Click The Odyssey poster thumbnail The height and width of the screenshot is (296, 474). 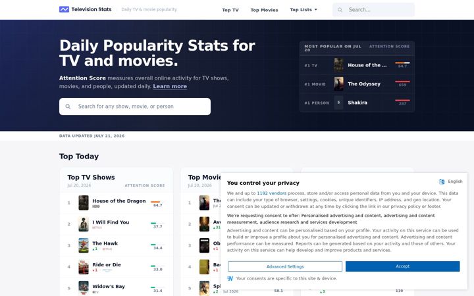pos(338,84)
